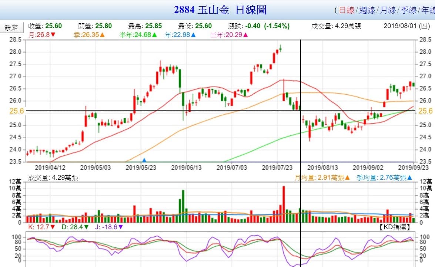Switch to 週線 weekly chart
The width and height of the screenshot is (435, 267).
pos(367,10)
